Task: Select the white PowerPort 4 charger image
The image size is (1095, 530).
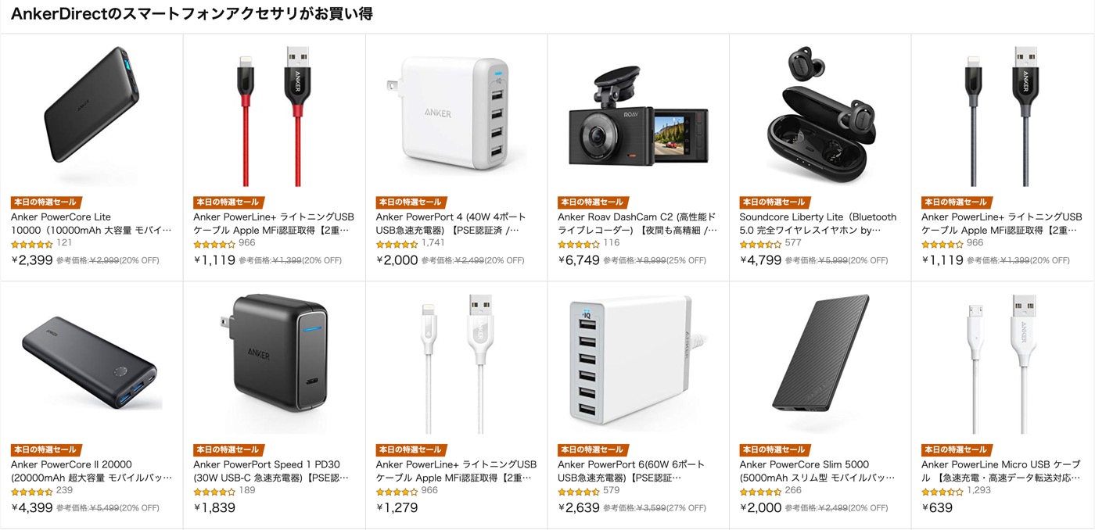Action: 455,116
